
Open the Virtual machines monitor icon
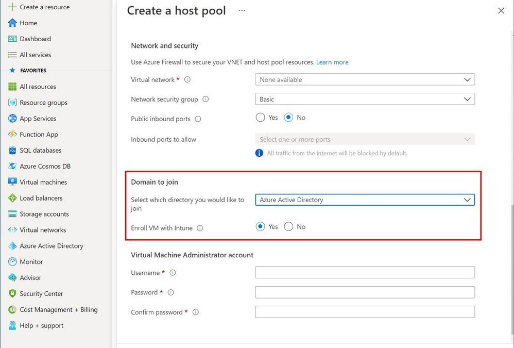pos(12,182)
